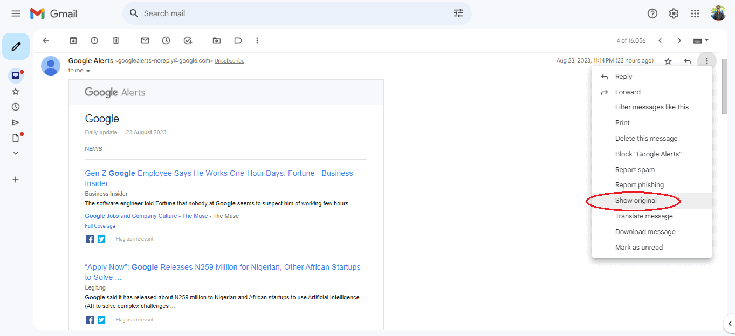Select Show original

[x=652, y=201]
